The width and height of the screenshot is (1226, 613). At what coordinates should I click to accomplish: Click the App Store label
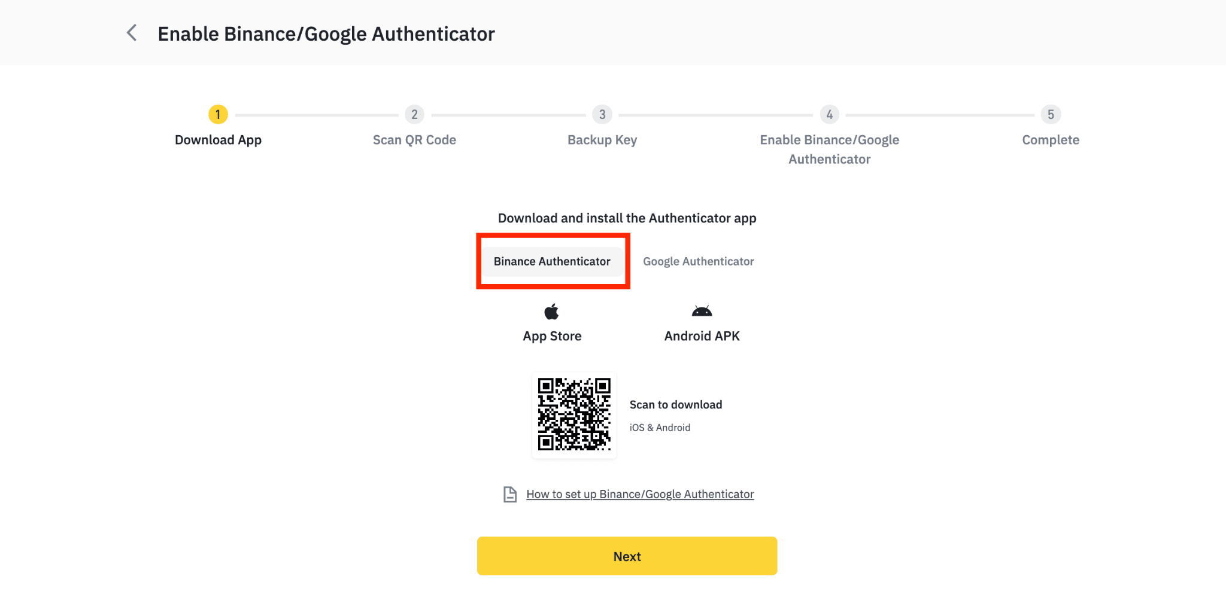click(552, 336)
